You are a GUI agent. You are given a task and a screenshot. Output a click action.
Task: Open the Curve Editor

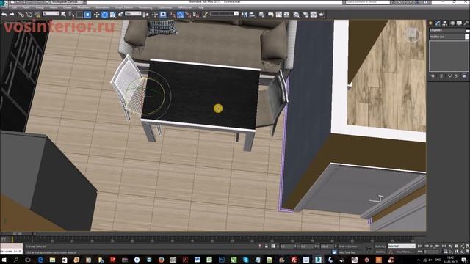[x=279, y=15]
